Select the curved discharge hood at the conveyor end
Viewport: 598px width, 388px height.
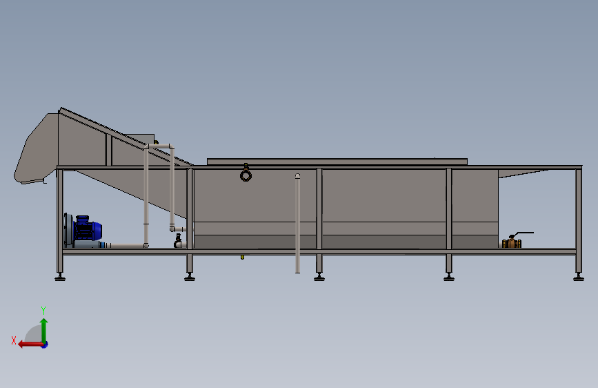[36, 149]
